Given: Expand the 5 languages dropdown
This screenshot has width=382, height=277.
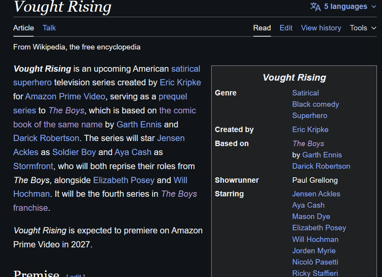Looking at the screenshot, I should click(343, 7).
